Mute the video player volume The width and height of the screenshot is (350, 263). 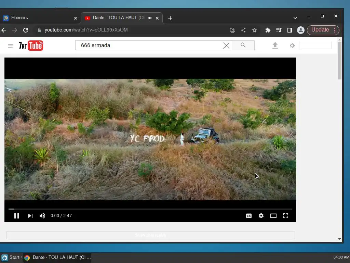tap(42, 216)
